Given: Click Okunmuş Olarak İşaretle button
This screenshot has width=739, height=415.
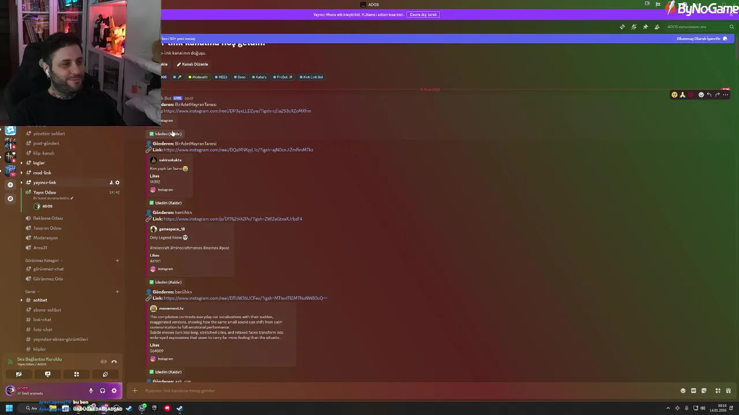Looking at the screenshot, I should click(x=701, y=39).
